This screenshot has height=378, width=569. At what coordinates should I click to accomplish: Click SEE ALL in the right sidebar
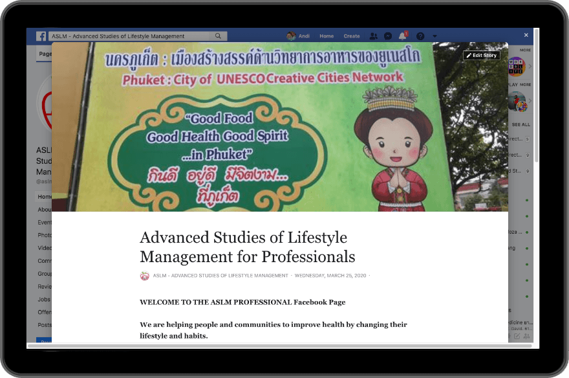(521, 124)
